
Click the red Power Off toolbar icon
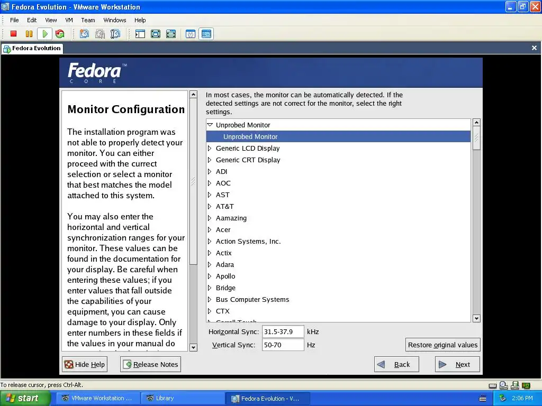tap(13, 34)
